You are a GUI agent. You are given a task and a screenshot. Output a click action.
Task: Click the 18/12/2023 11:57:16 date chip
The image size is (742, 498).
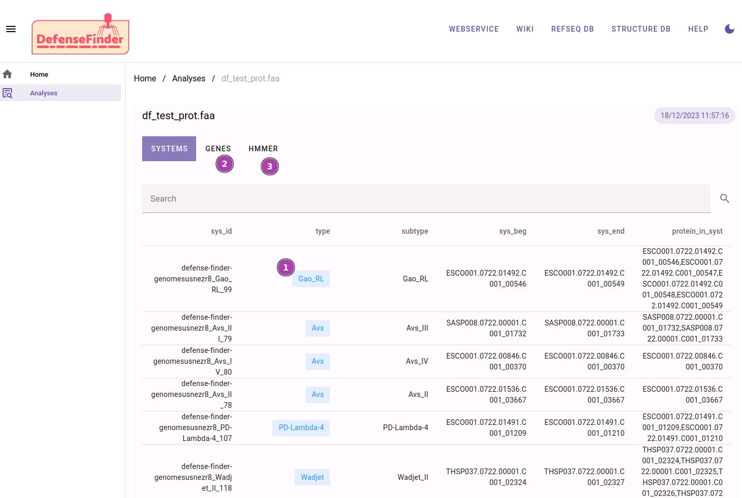pyautogui.click(x=695, y=116)
